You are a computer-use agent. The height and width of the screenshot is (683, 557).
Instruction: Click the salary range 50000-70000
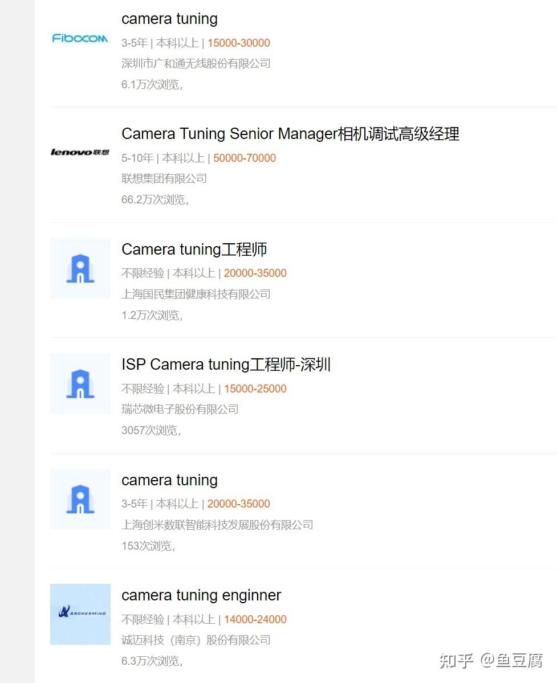(245, 158)
